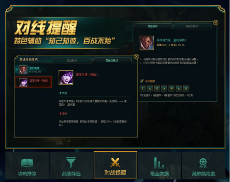
Task: Click the large 堕落天使 champion portrait
Action: pos(66,77)
